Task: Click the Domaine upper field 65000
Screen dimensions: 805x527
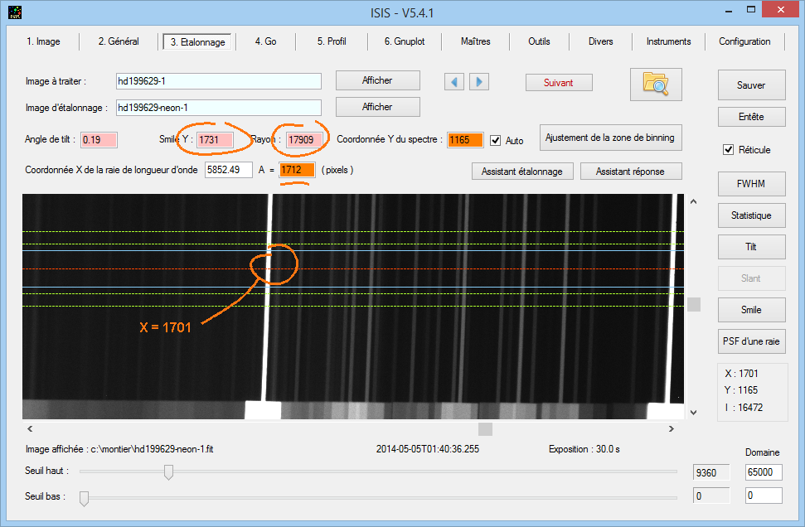Action: click(764, 472)
